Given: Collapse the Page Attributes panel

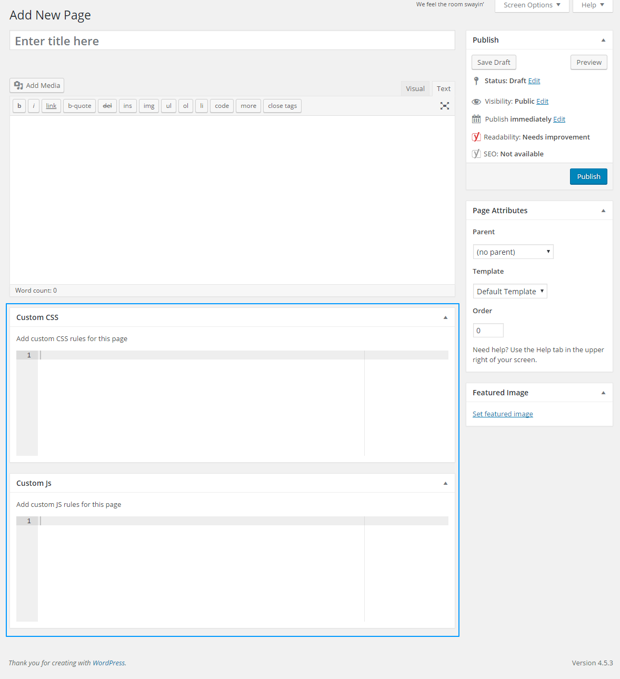Looking at the screenshot, I should 603,211.
